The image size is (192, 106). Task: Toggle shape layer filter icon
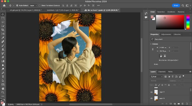click(176, 77)
